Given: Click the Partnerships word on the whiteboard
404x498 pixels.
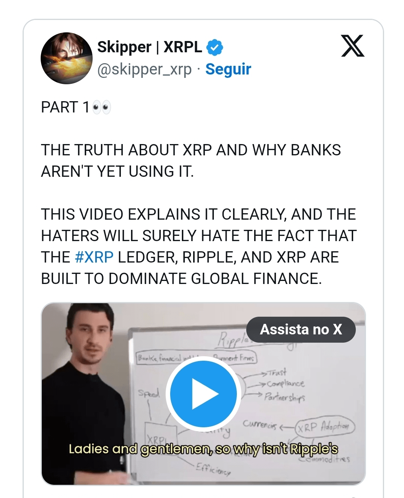Looking at the screenshot, I should [284, 397].
